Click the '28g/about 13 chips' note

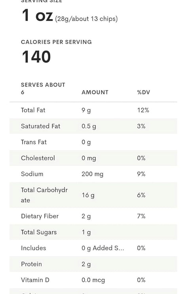pos(86,19)
